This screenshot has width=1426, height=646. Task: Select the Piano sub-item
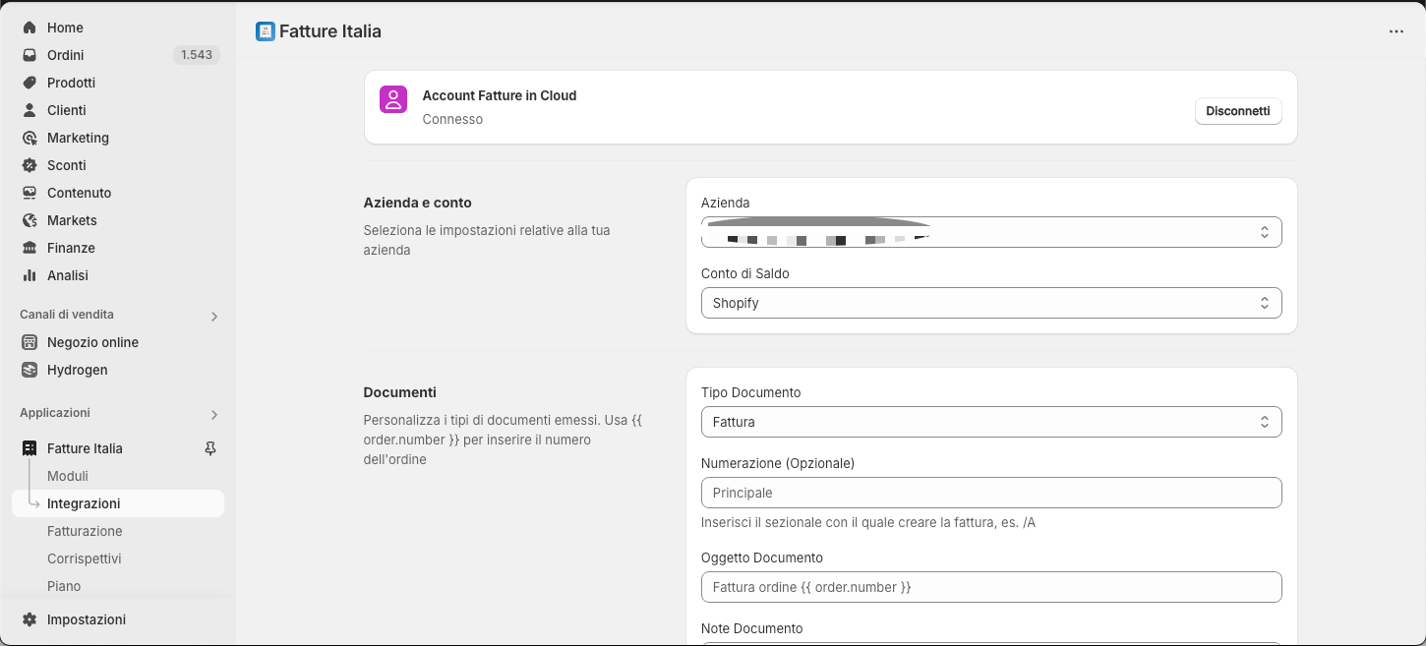tap(64, 586)
